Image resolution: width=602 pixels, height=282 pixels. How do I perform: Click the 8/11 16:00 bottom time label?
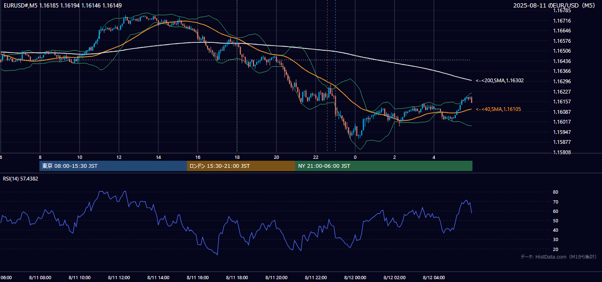(x=197, y=277)
